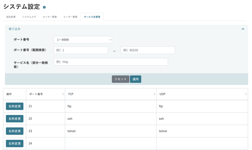This screenshot has height=150, width=252.
Task: Click サービス名（部分一致検索） label
Action: 31,65
